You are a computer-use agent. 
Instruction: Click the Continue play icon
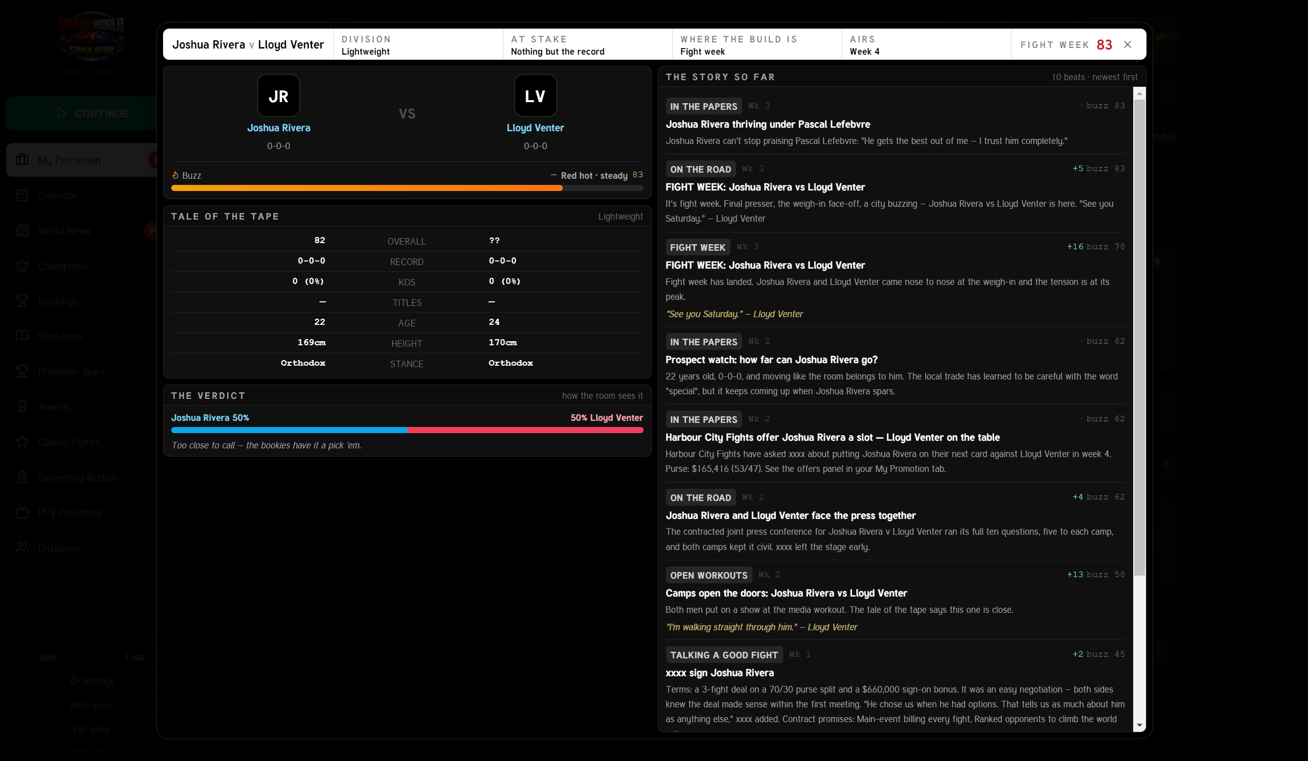[x=62, y=113]
